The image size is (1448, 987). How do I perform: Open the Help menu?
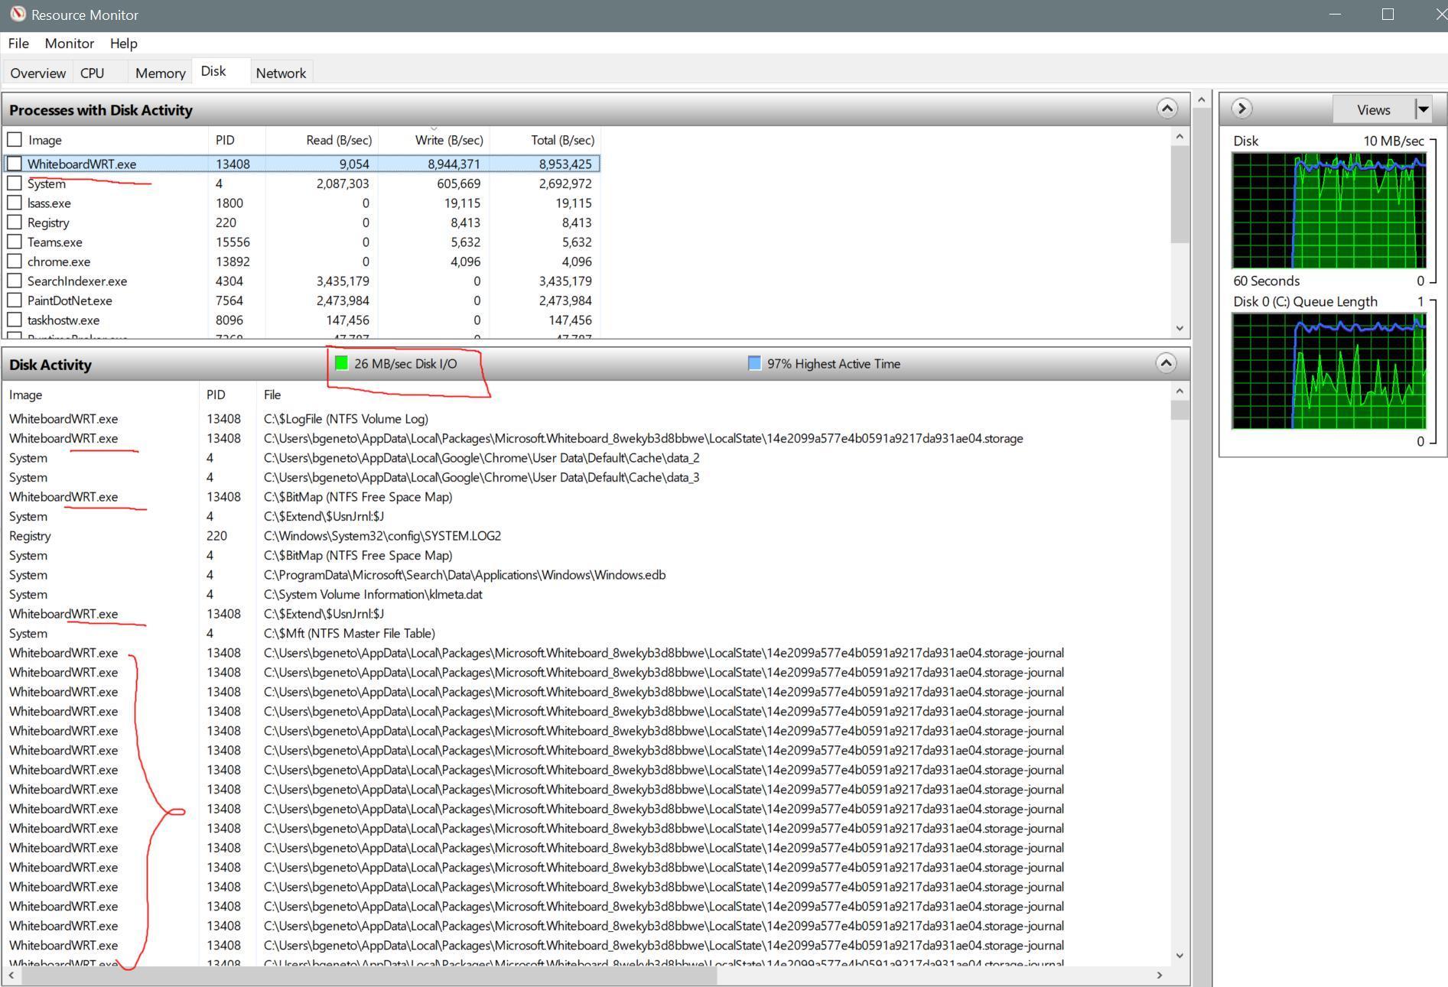(123, 44)
